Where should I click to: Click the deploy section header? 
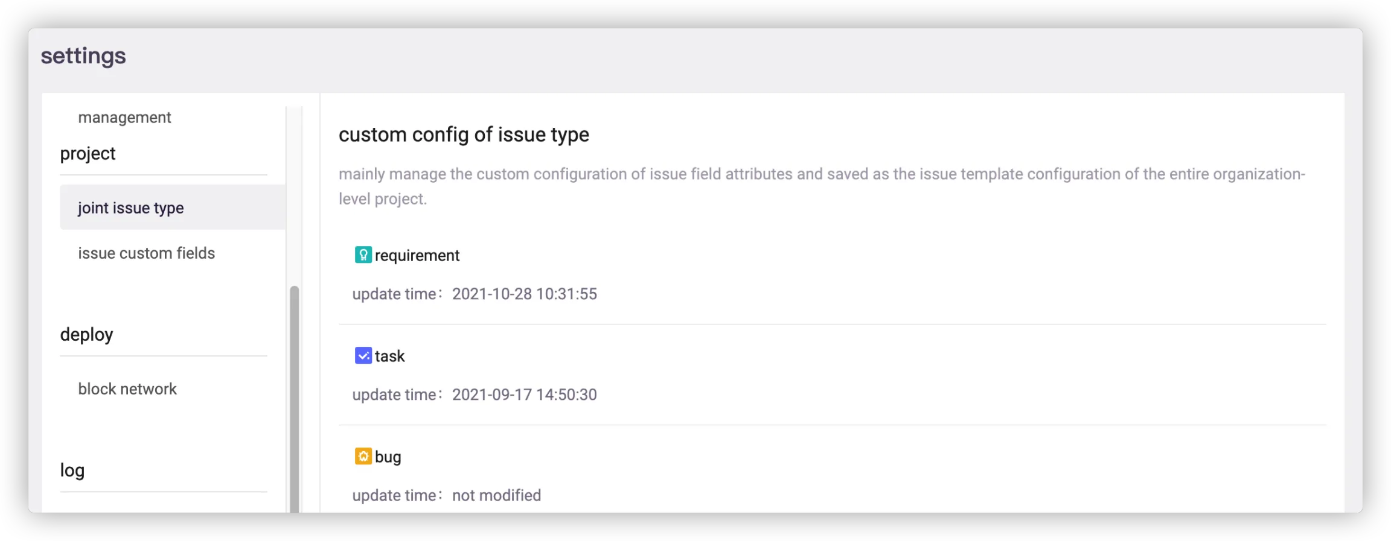point(86,335)
